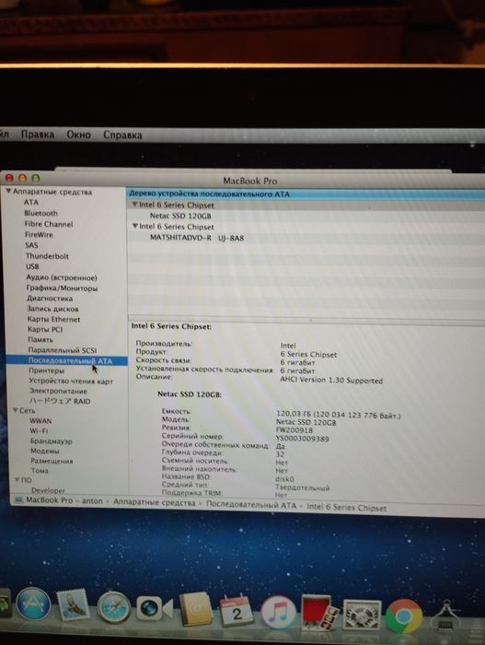This screenshot has height=645, width=485.
Task: Open the Правка menu
Action: [x=38, y=135]
